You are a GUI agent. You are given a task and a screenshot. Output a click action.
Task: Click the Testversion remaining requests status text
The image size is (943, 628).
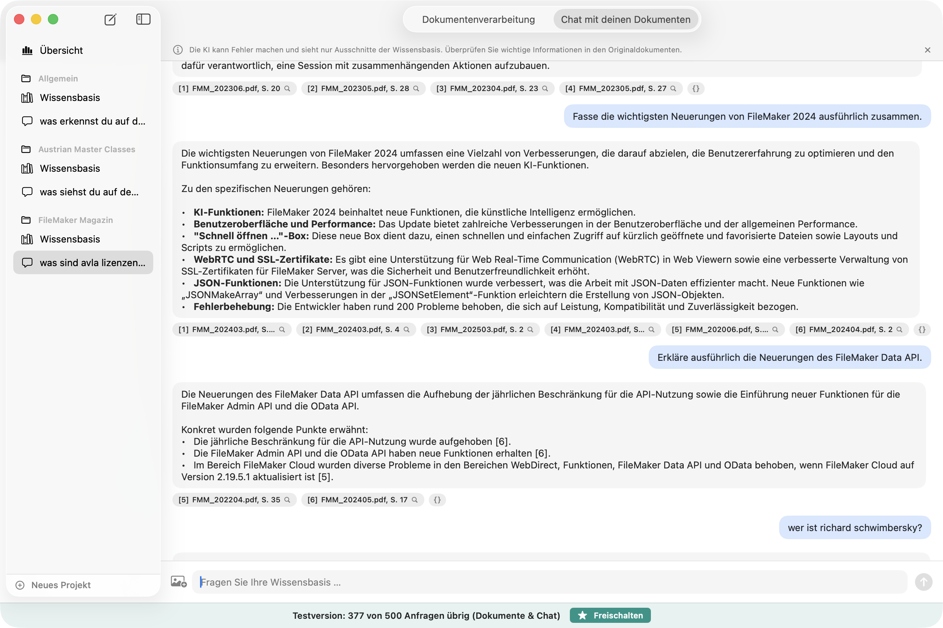coord(426,615)
